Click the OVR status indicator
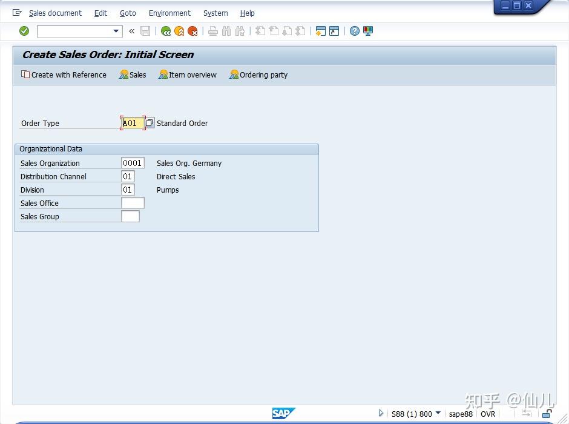 (x=488, y=414)
